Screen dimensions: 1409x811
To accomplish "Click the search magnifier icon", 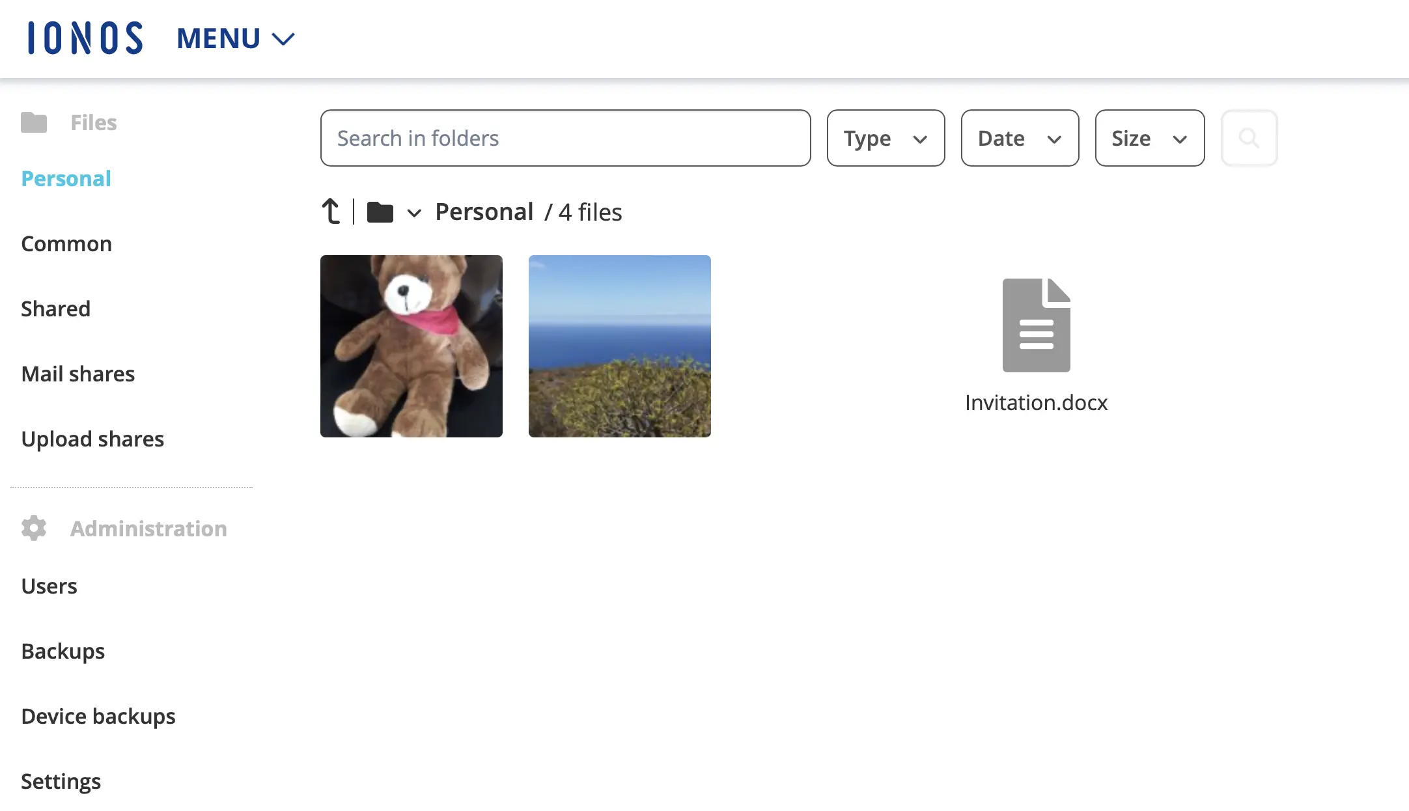I will (x=1248, y=138).
